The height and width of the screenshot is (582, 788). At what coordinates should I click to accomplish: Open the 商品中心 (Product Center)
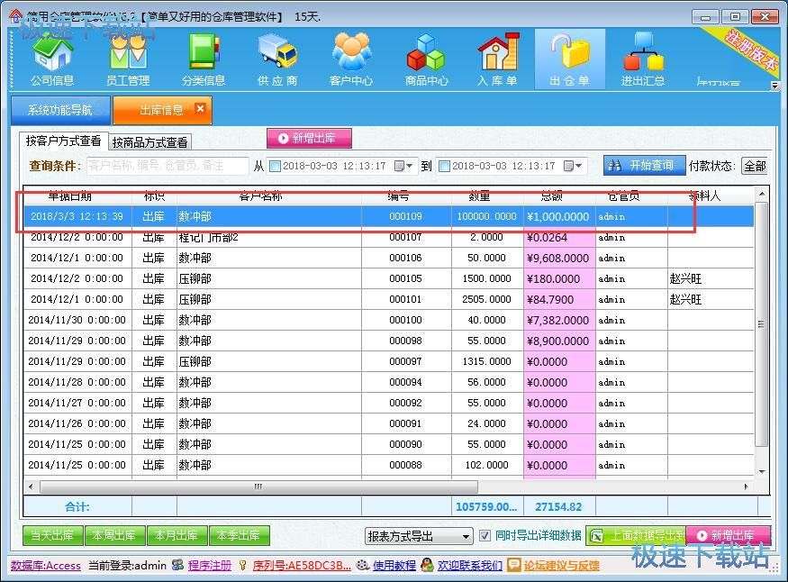[425, 57]
